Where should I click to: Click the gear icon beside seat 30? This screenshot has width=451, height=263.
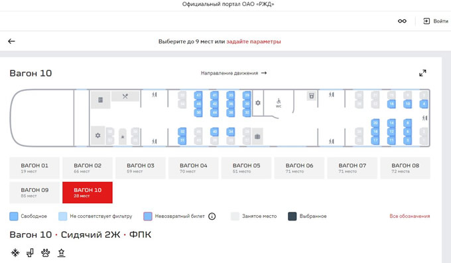click(x=258, y=103)
